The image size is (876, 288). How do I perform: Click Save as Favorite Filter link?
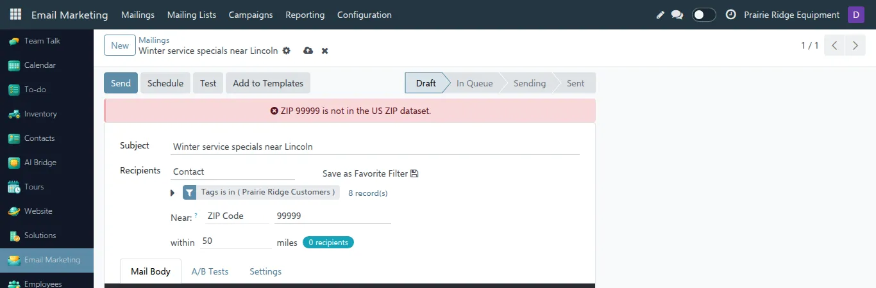[370, 173]
